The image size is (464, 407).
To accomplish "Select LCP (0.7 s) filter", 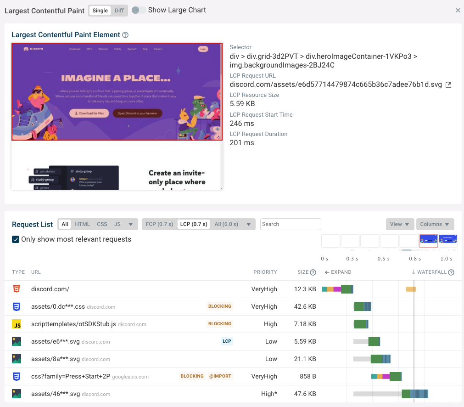I will click(194, 224).
